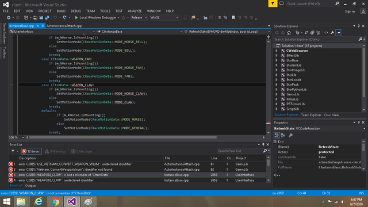This screenshot has height=207, width=368.
Task: Pin the Properties panel
Action: pos(359,122)
